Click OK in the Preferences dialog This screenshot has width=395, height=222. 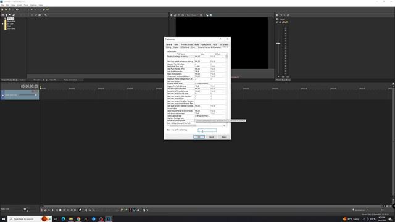point(199,137)
